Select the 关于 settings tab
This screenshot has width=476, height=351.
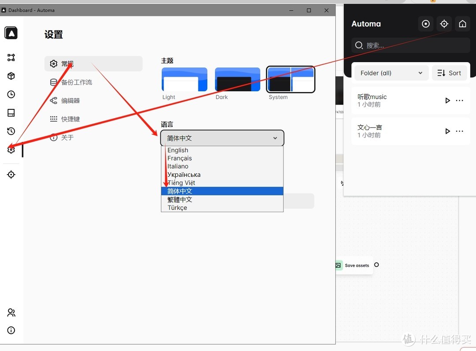(93, 138)
